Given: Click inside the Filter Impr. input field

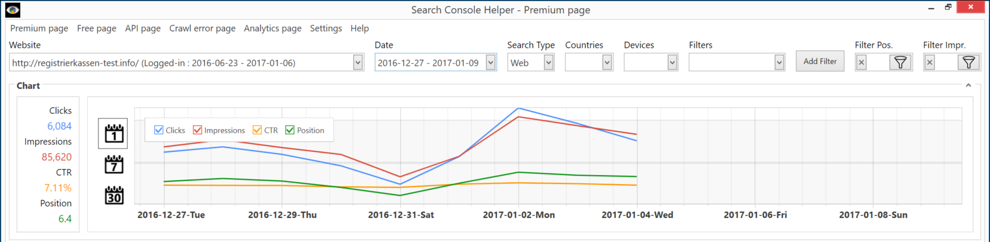Looking at the screenshot, I should tap(946, 63).
